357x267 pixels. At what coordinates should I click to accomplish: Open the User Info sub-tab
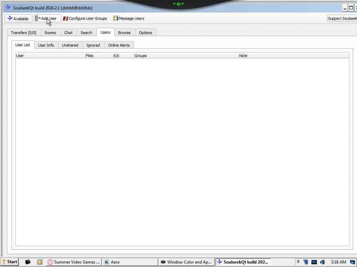coord(46,45)
